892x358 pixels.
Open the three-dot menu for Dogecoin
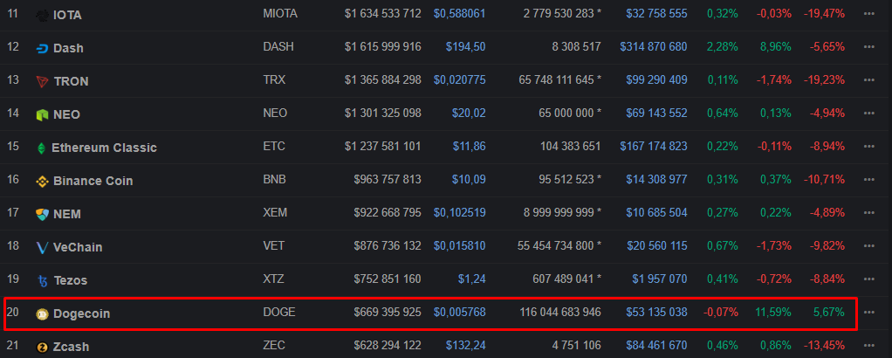pos(868,312)
